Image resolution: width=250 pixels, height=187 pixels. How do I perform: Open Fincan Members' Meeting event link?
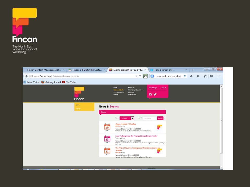[x=126, y=124]
